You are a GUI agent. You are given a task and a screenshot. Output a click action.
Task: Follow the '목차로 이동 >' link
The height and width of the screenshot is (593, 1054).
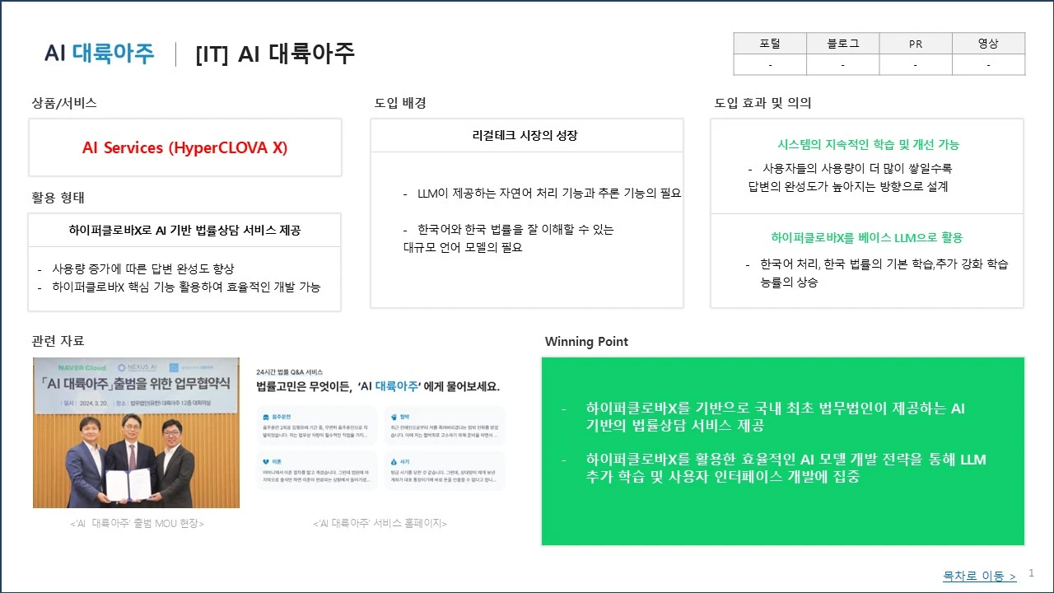coord(979,577)
